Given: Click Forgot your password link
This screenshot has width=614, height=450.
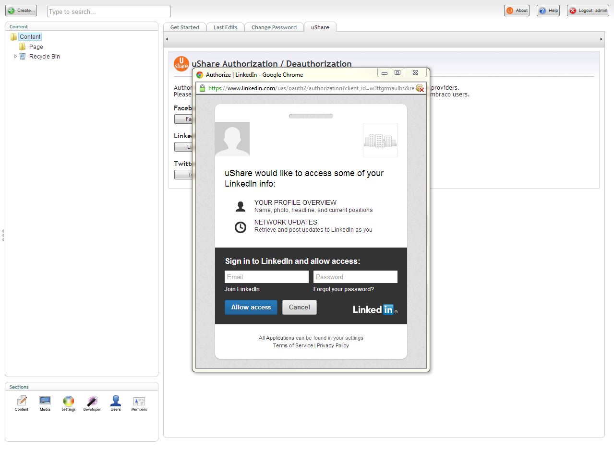Looking at the screenshot, I should (344, 289).
